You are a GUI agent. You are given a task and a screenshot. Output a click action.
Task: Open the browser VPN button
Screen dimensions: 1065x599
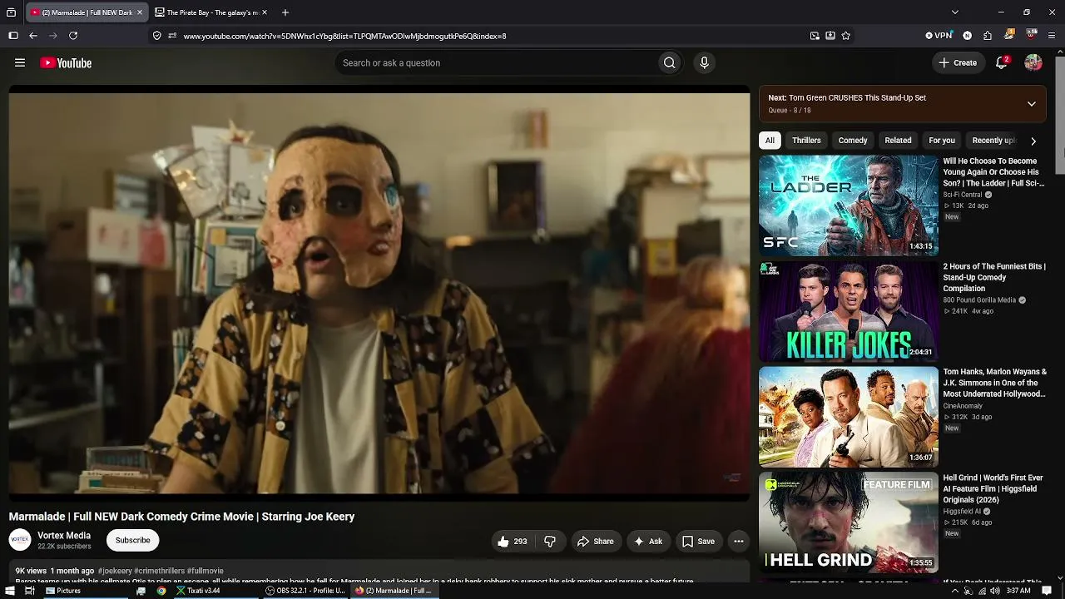[x=939, y=36]
